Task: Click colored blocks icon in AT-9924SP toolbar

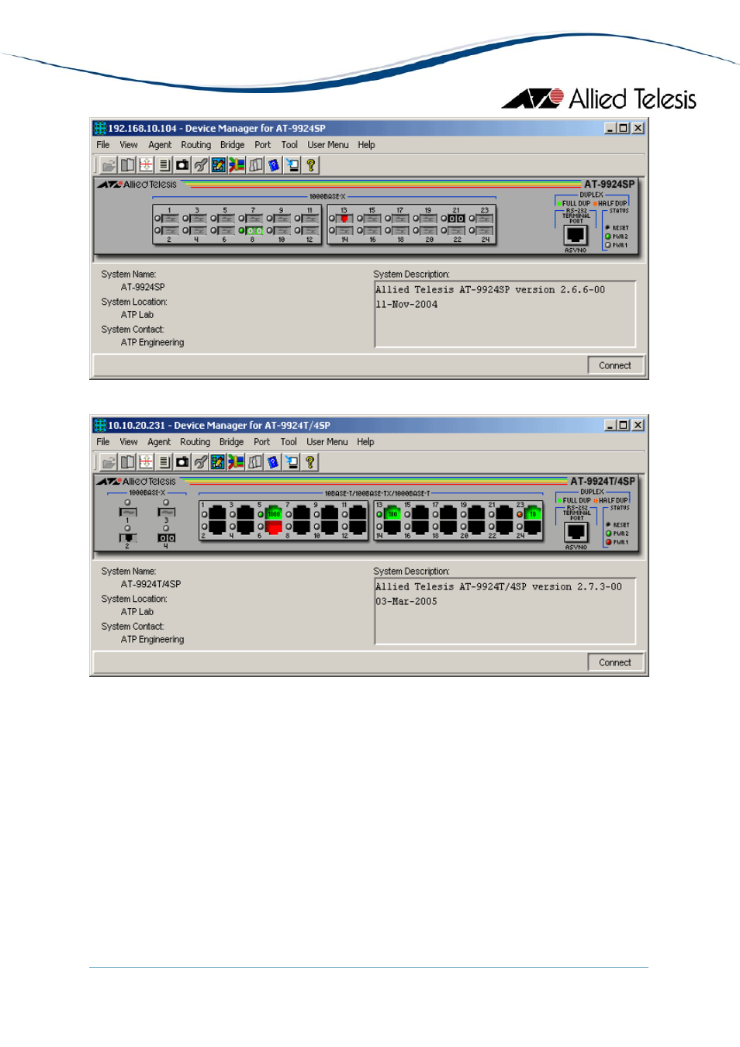Action: tap(237, 165)
